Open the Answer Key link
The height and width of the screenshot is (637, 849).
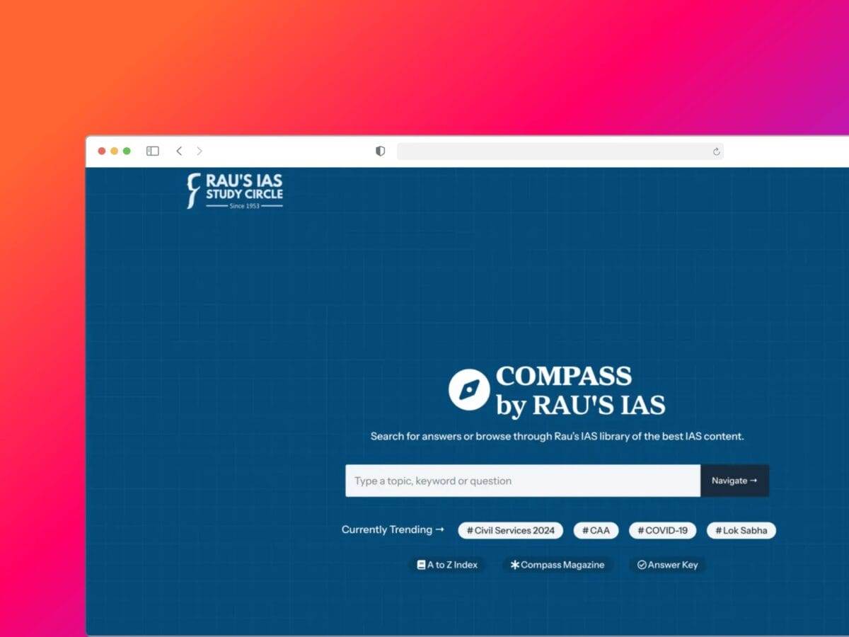pyautogui.click(x=667, y=565)
